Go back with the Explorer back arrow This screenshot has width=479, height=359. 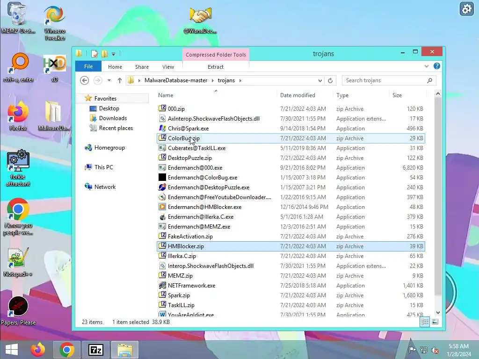click(x=85, y=80)
